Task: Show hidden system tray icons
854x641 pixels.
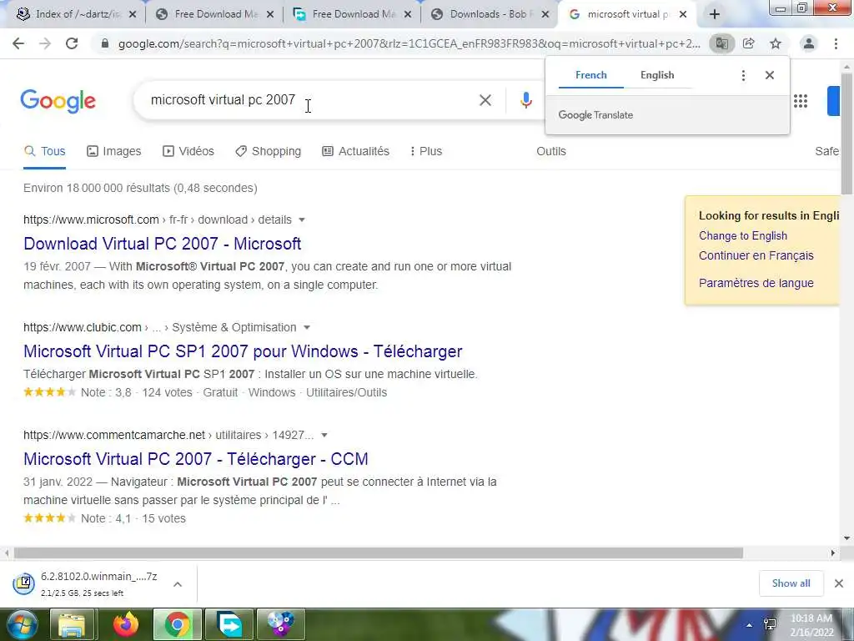Action: (750, 625)
